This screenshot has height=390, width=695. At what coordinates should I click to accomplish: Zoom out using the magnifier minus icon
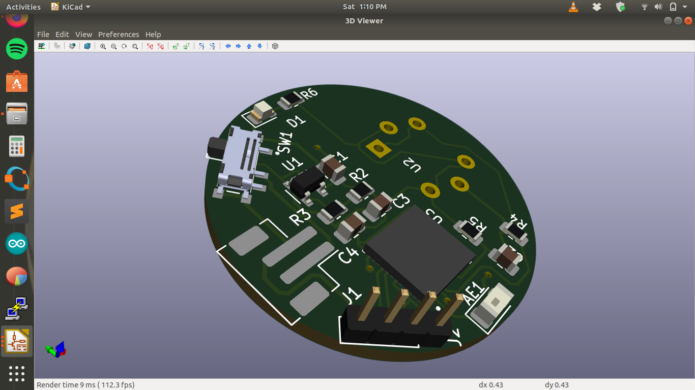(113, 46)
